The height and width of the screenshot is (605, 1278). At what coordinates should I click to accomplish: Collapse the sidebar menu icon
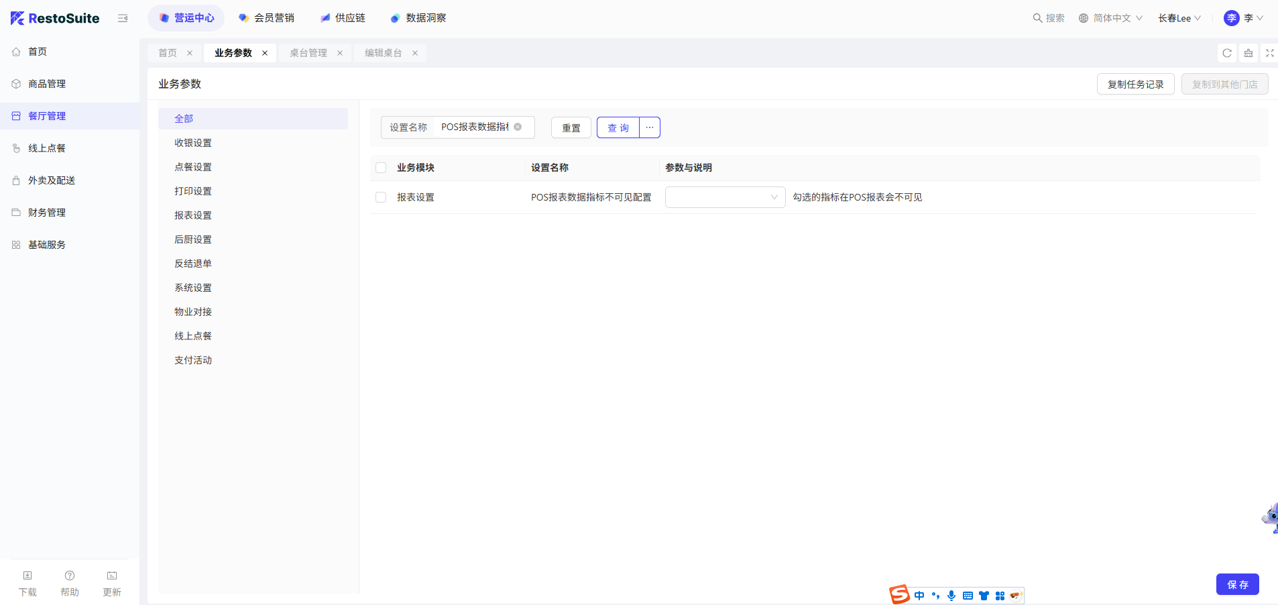coord(123,18)
